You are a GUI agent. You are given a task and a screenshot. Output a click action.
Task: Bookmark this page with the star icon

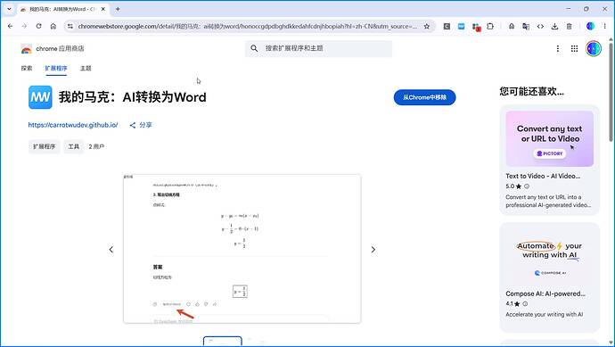(x=427, y=26)
